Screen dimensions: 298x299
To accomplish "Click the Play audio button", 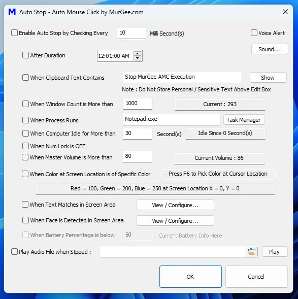I will pos(275,252).
